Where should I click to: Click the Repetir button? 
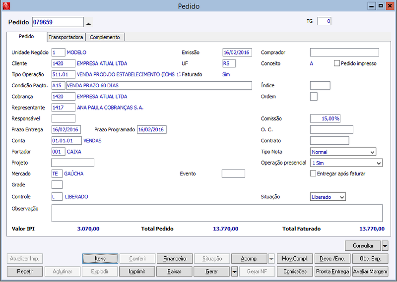(x=25, y=272)
